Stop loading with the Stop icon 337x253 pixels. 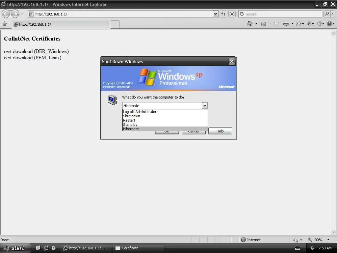coord(232,14)
